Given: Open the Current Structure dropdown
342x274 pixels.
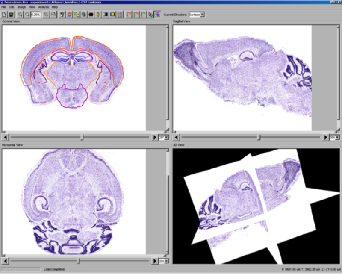Looking at the screenshot, I should click(202, 14).
